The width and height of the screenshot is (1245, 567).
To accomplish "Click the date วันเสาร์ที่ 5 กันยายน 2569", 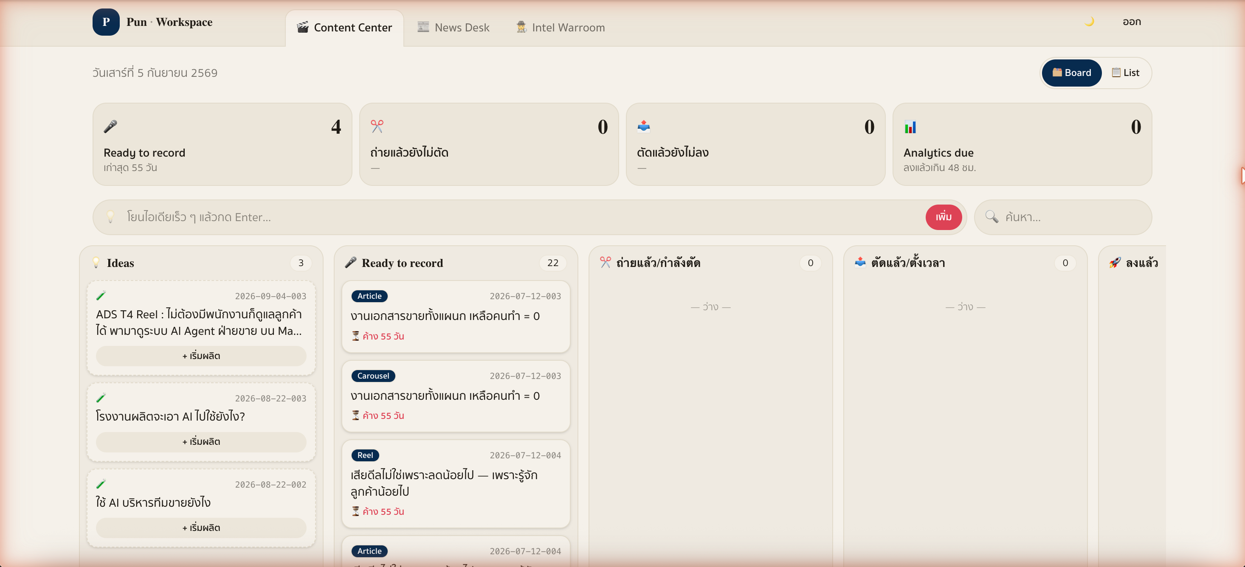I will 155,73.
